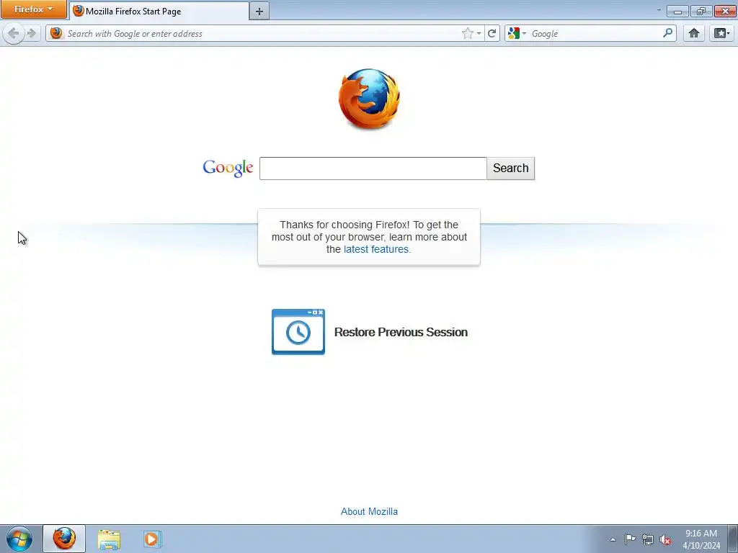Screen dimensions: 738x553
Task: Click the forward navigation arrow
Action: click(32, 33)
